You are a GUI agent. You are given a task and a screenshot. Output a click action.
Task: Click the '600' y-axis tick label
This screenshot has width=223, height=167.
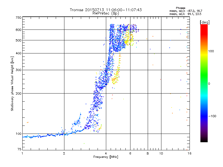pyautogui.click(x=18, y=30)
